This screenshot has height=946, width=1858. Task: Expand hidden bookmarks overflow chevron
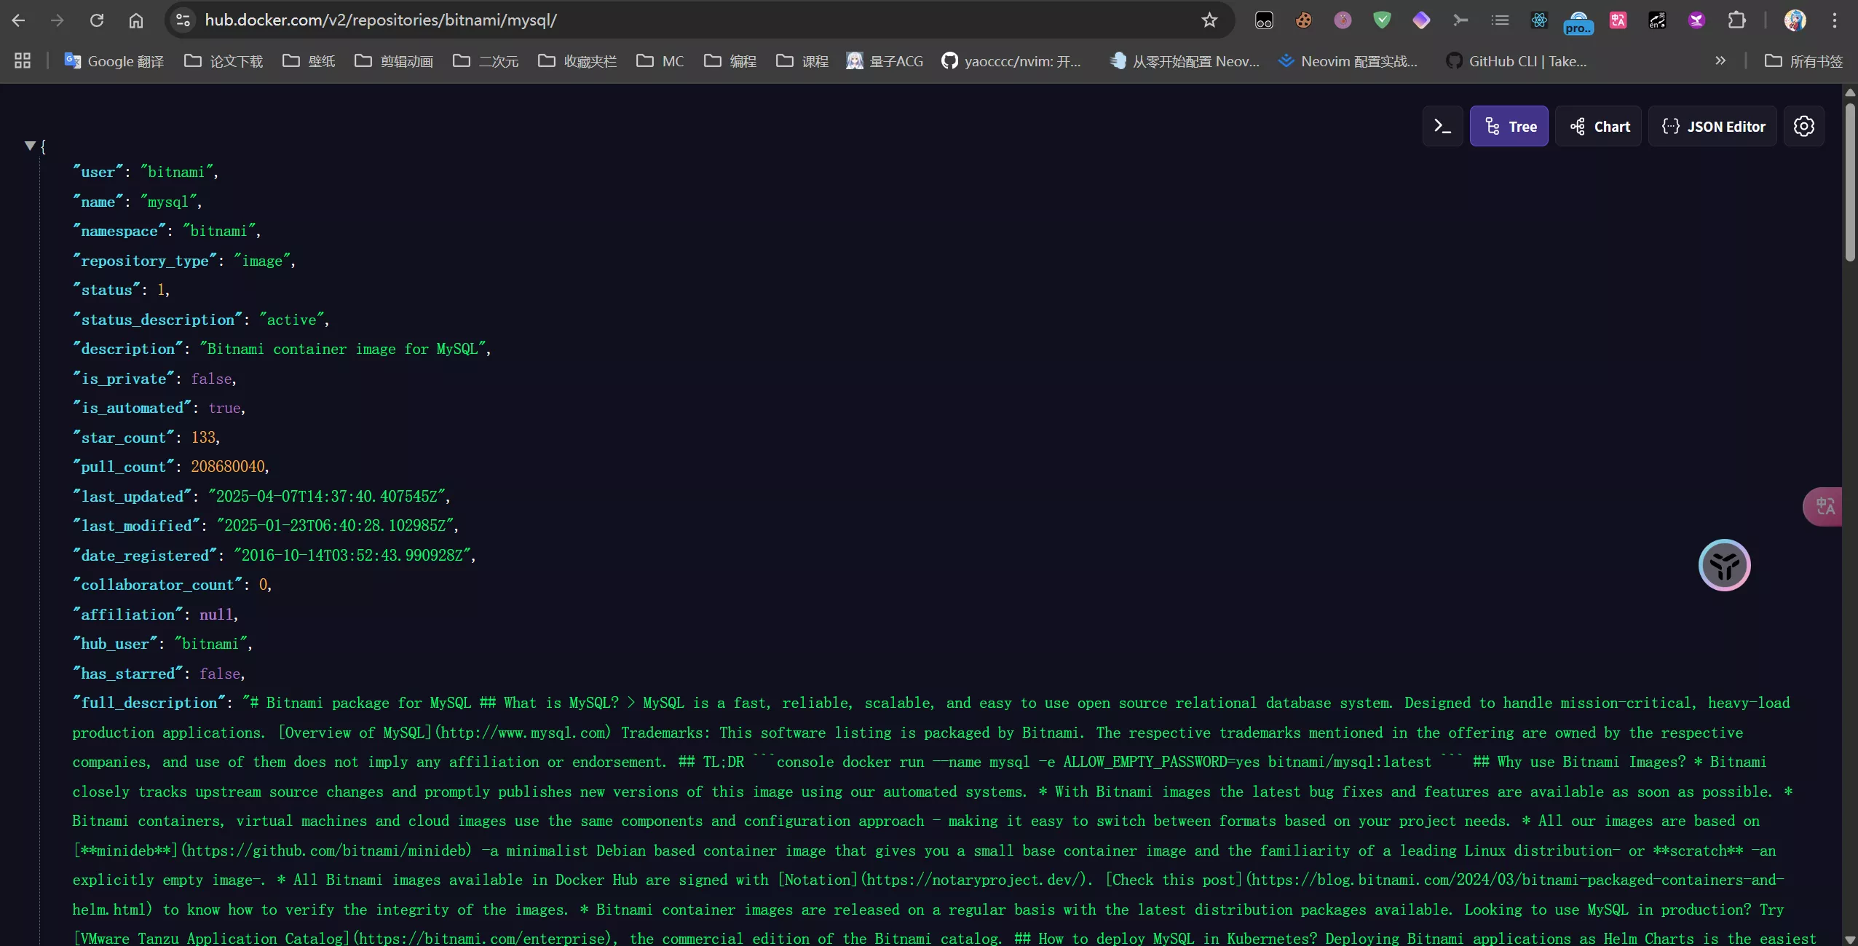[1720, 61]
